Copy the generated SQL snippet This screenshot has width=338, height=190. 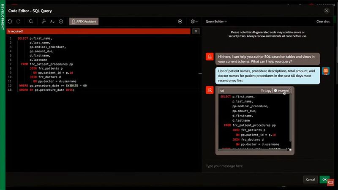click(266, 91)
